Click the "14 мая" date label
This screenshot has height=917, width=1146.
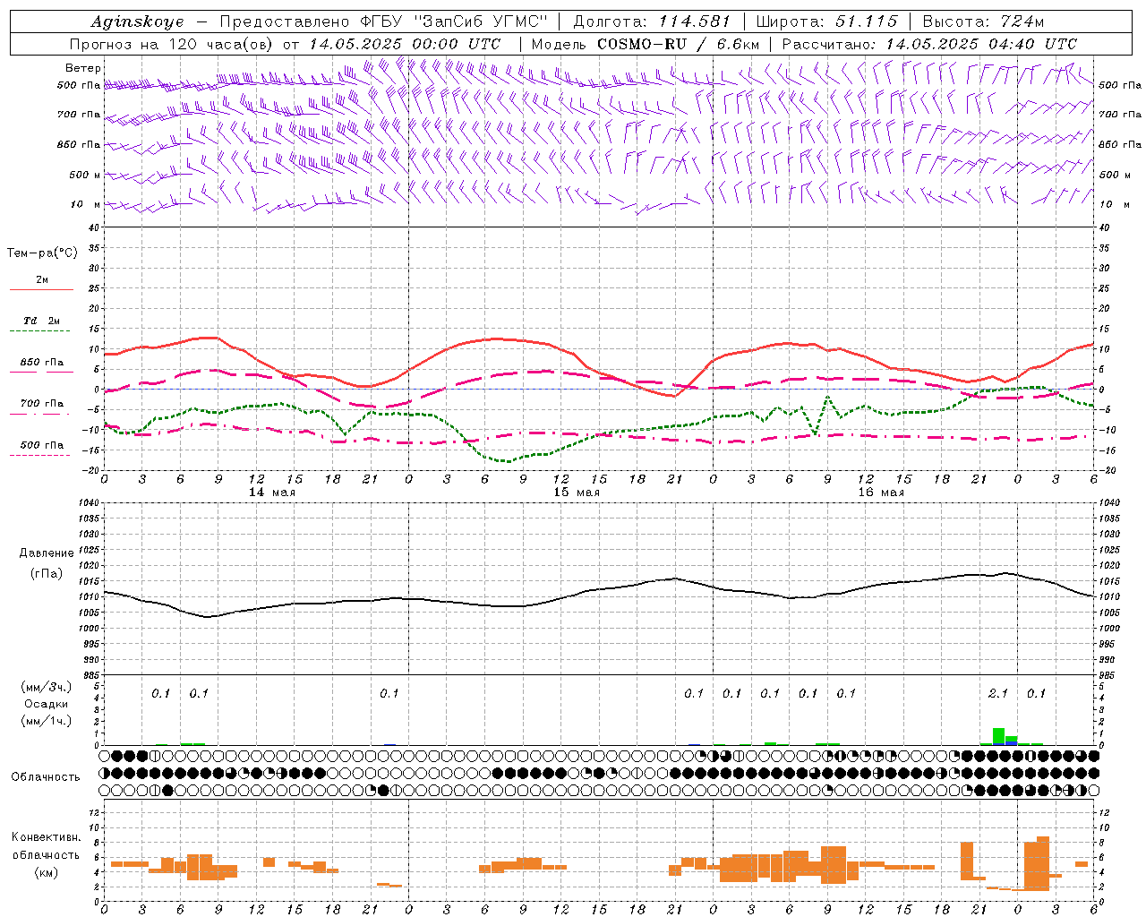click(x=272, y=493)
